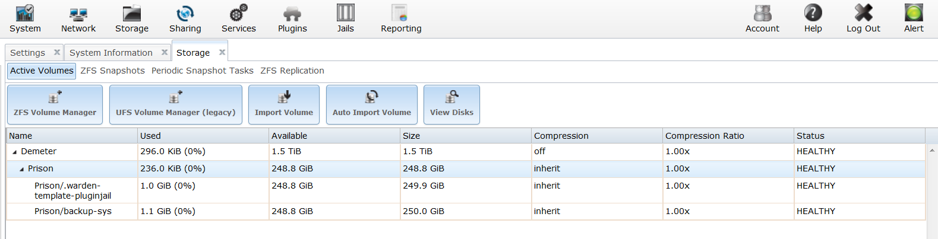
Task: Click the View Disks button
Action: pyautogui.click(x=451, y=104)
